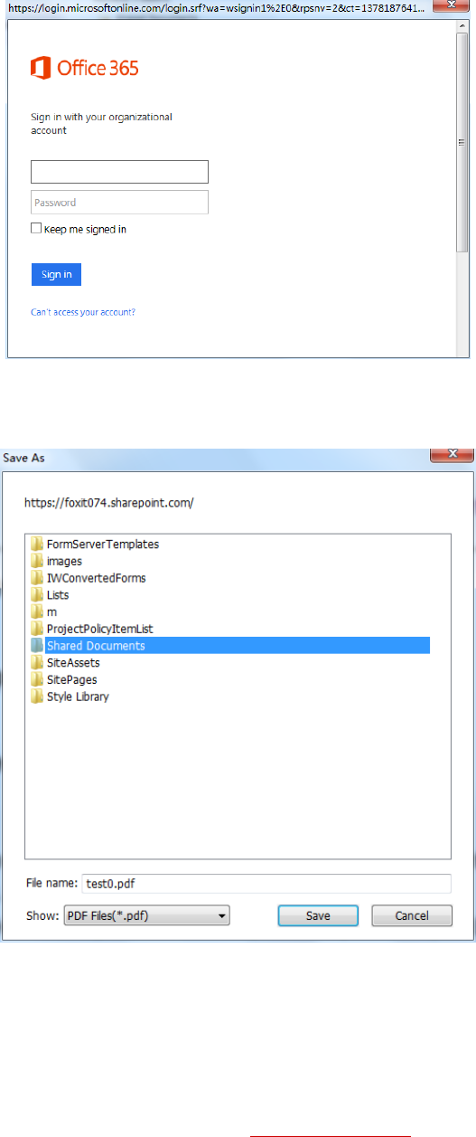Toggle the Keep me signed in checkbox

pos(36,229)
